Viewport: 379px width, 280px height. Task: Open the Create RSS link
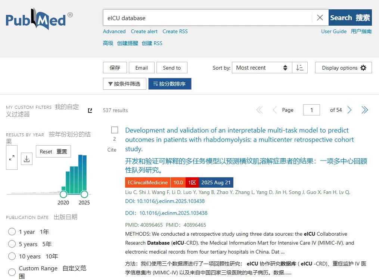point(175,31)
